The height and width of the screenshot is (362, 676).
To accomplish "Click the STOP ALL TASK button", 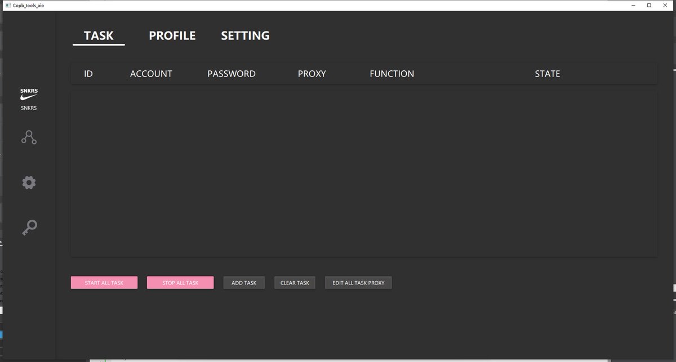I will click(180, 283).
